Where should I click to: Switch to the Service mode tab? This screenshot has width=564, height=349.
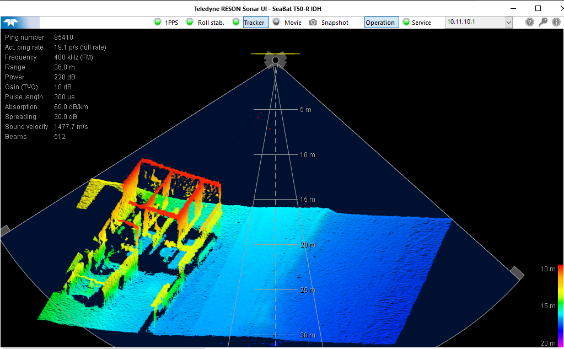[x=421, y=23]
